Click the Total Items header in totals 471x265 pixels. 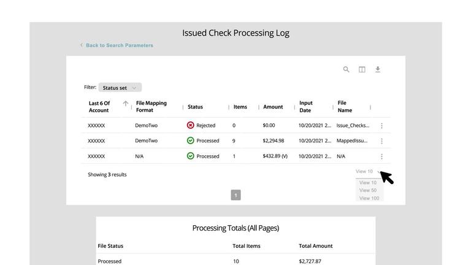click(247, 246)
